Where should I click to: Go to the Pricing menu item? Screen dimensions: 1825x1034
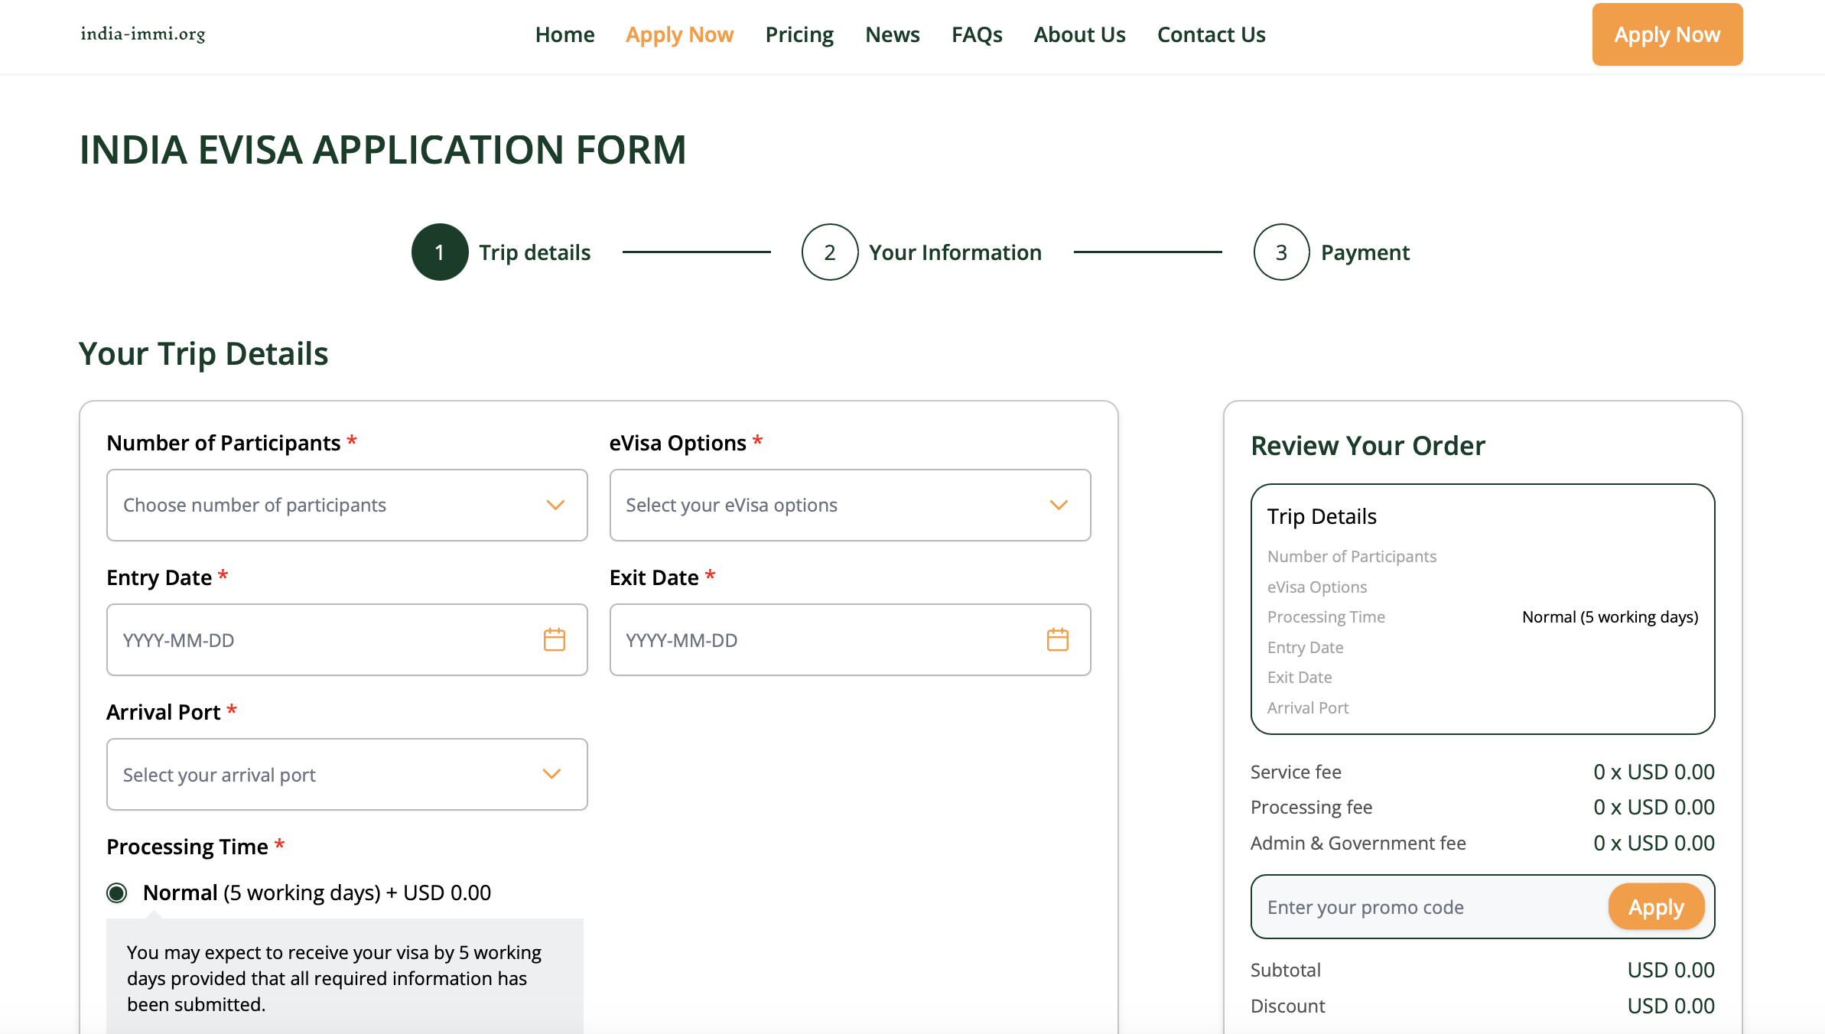pos(799,34)
